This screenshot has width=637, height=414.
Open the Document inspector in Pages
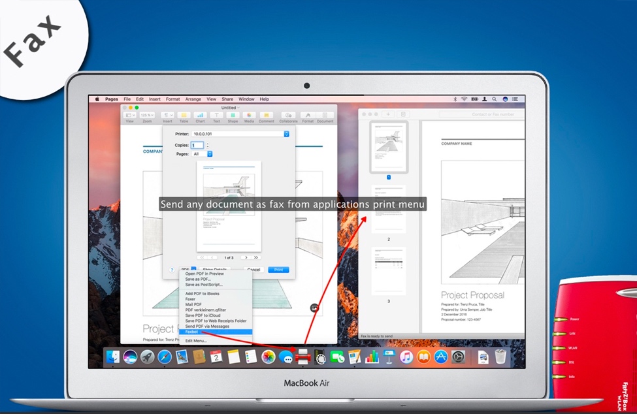pos(325,116)
